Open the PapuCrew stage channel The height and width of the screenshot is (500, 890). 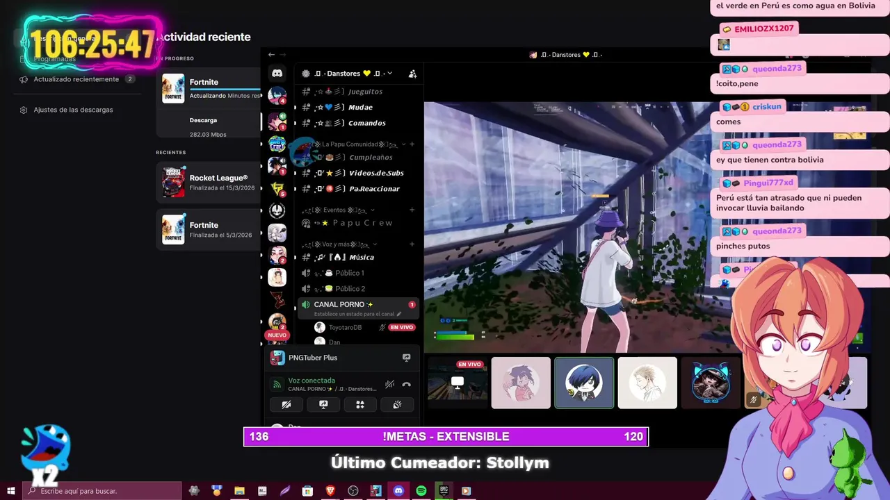tap(357, 223)
